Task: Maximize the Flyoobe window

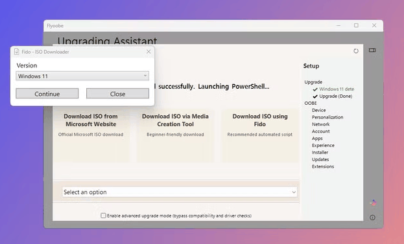Action: tap(356, 25)
